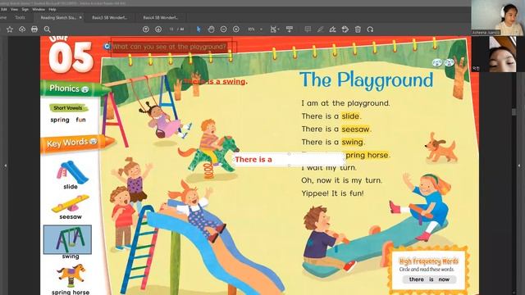Screen dimensions: 525x295
Task: Click the highlighted word 'swing' in story
Action: (x=352, y=142)
